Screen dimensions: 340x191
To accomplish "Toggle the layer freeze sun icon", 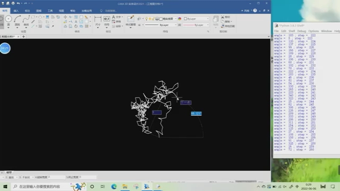I will tap(150, 19).
